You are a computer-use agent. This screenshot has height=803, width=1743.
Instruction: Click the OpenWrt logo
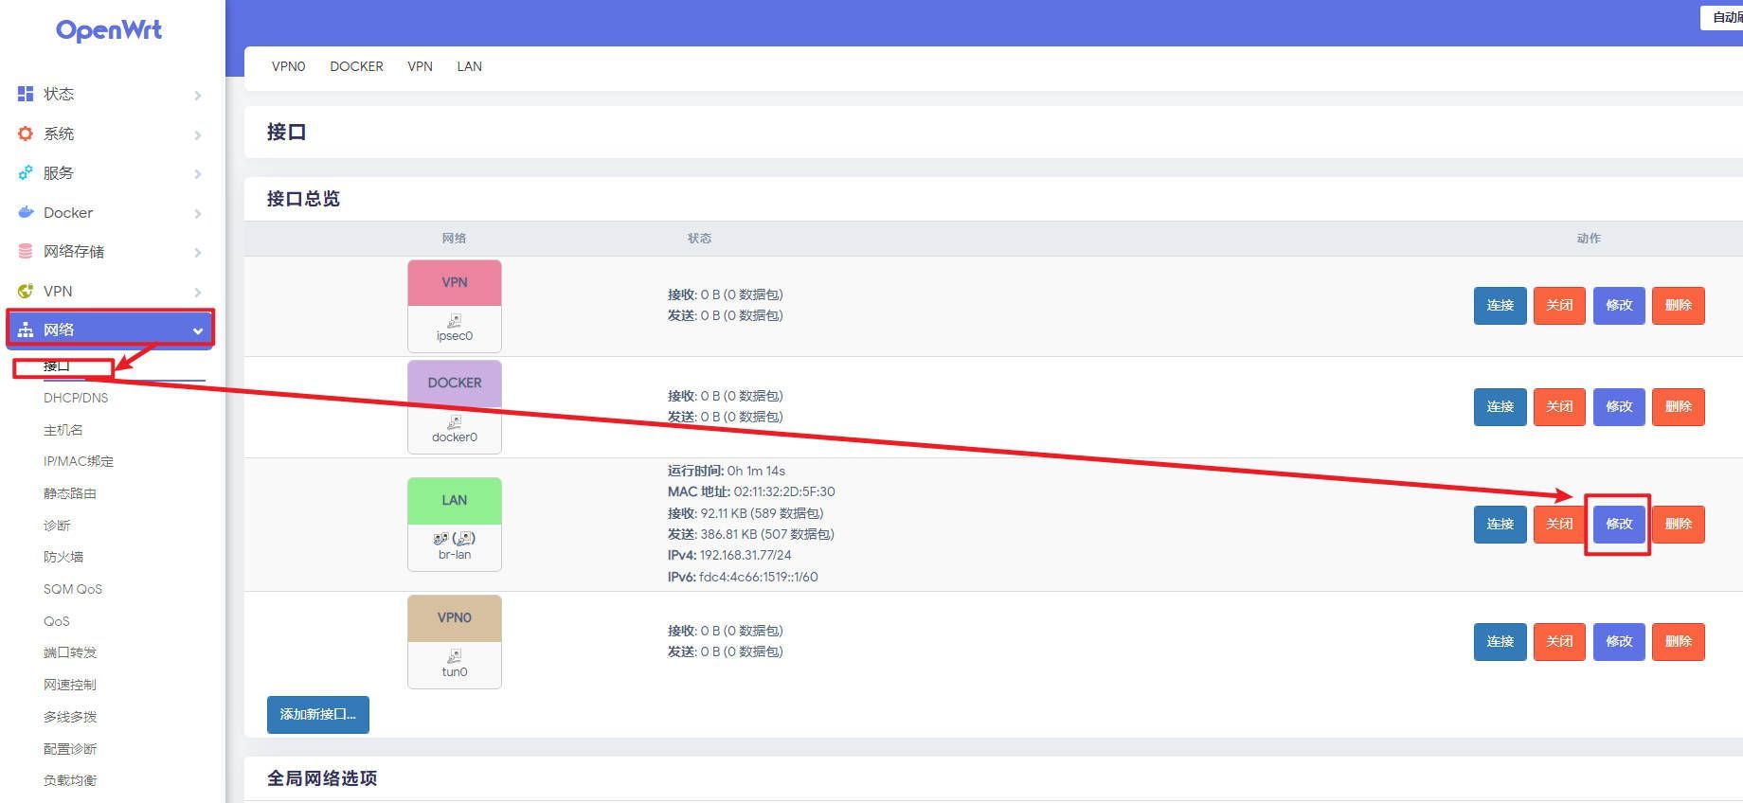(109, 30)
